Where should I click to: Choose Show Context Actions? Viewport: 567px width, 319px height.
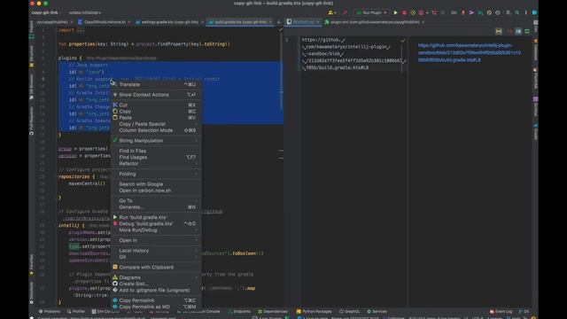click(x=156, y=95)
